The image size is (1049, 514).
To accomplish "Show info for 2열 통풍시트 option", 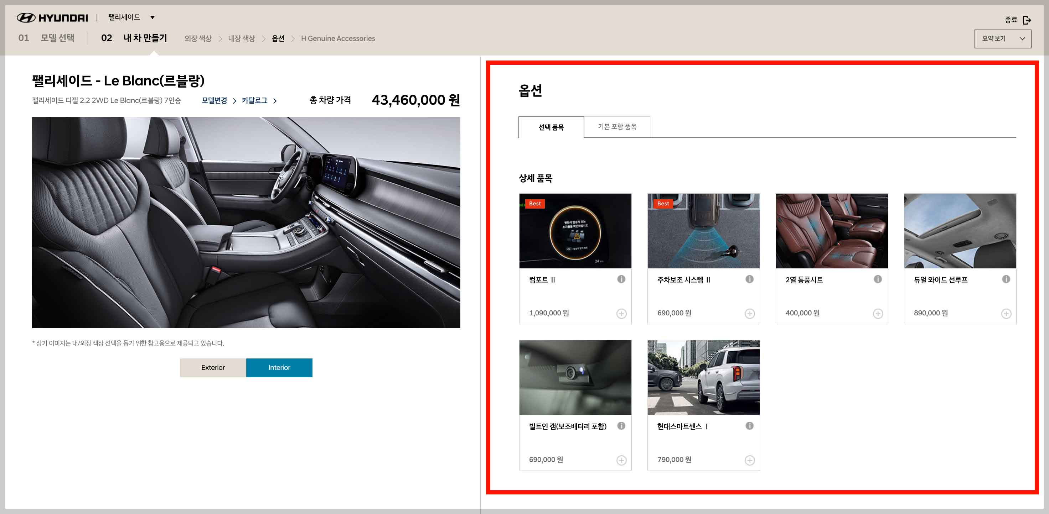I will pos(878,279).
